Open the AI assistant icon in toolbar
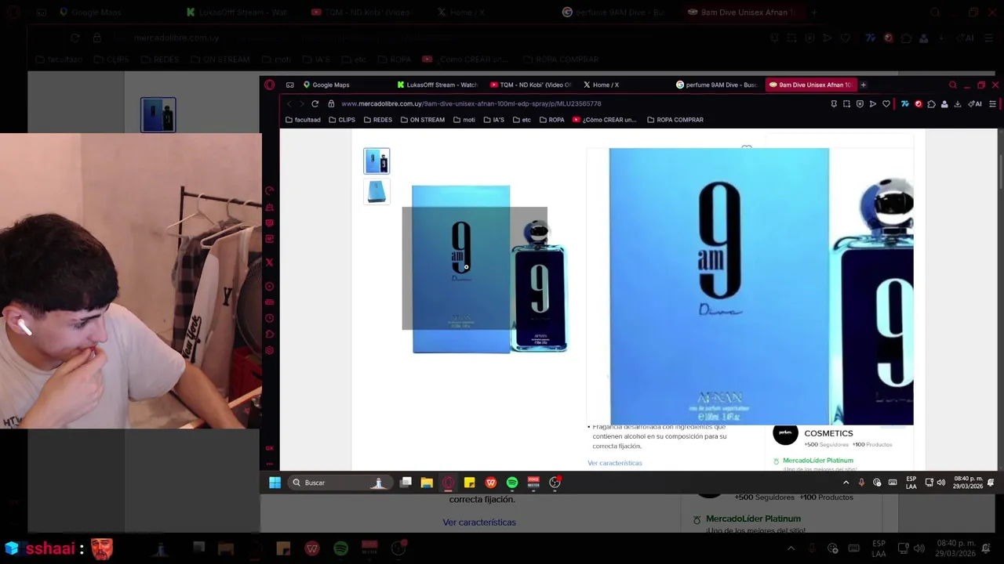1004x564 pixels. (975, 103)
